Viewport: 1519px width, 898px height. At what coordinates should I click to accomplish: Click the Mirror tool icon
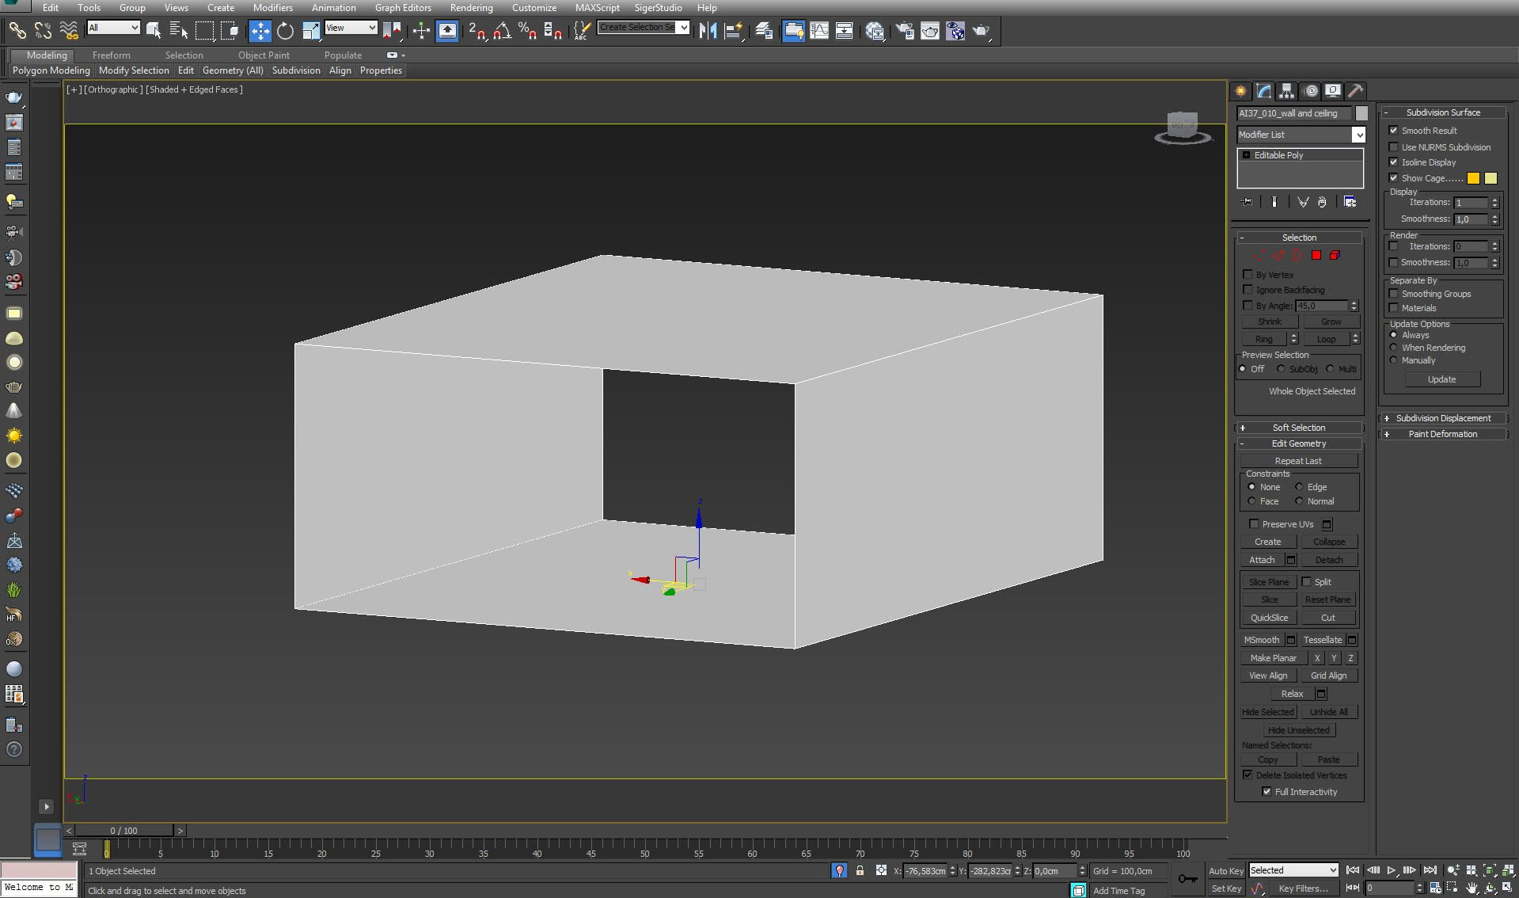tap(708, 31)
